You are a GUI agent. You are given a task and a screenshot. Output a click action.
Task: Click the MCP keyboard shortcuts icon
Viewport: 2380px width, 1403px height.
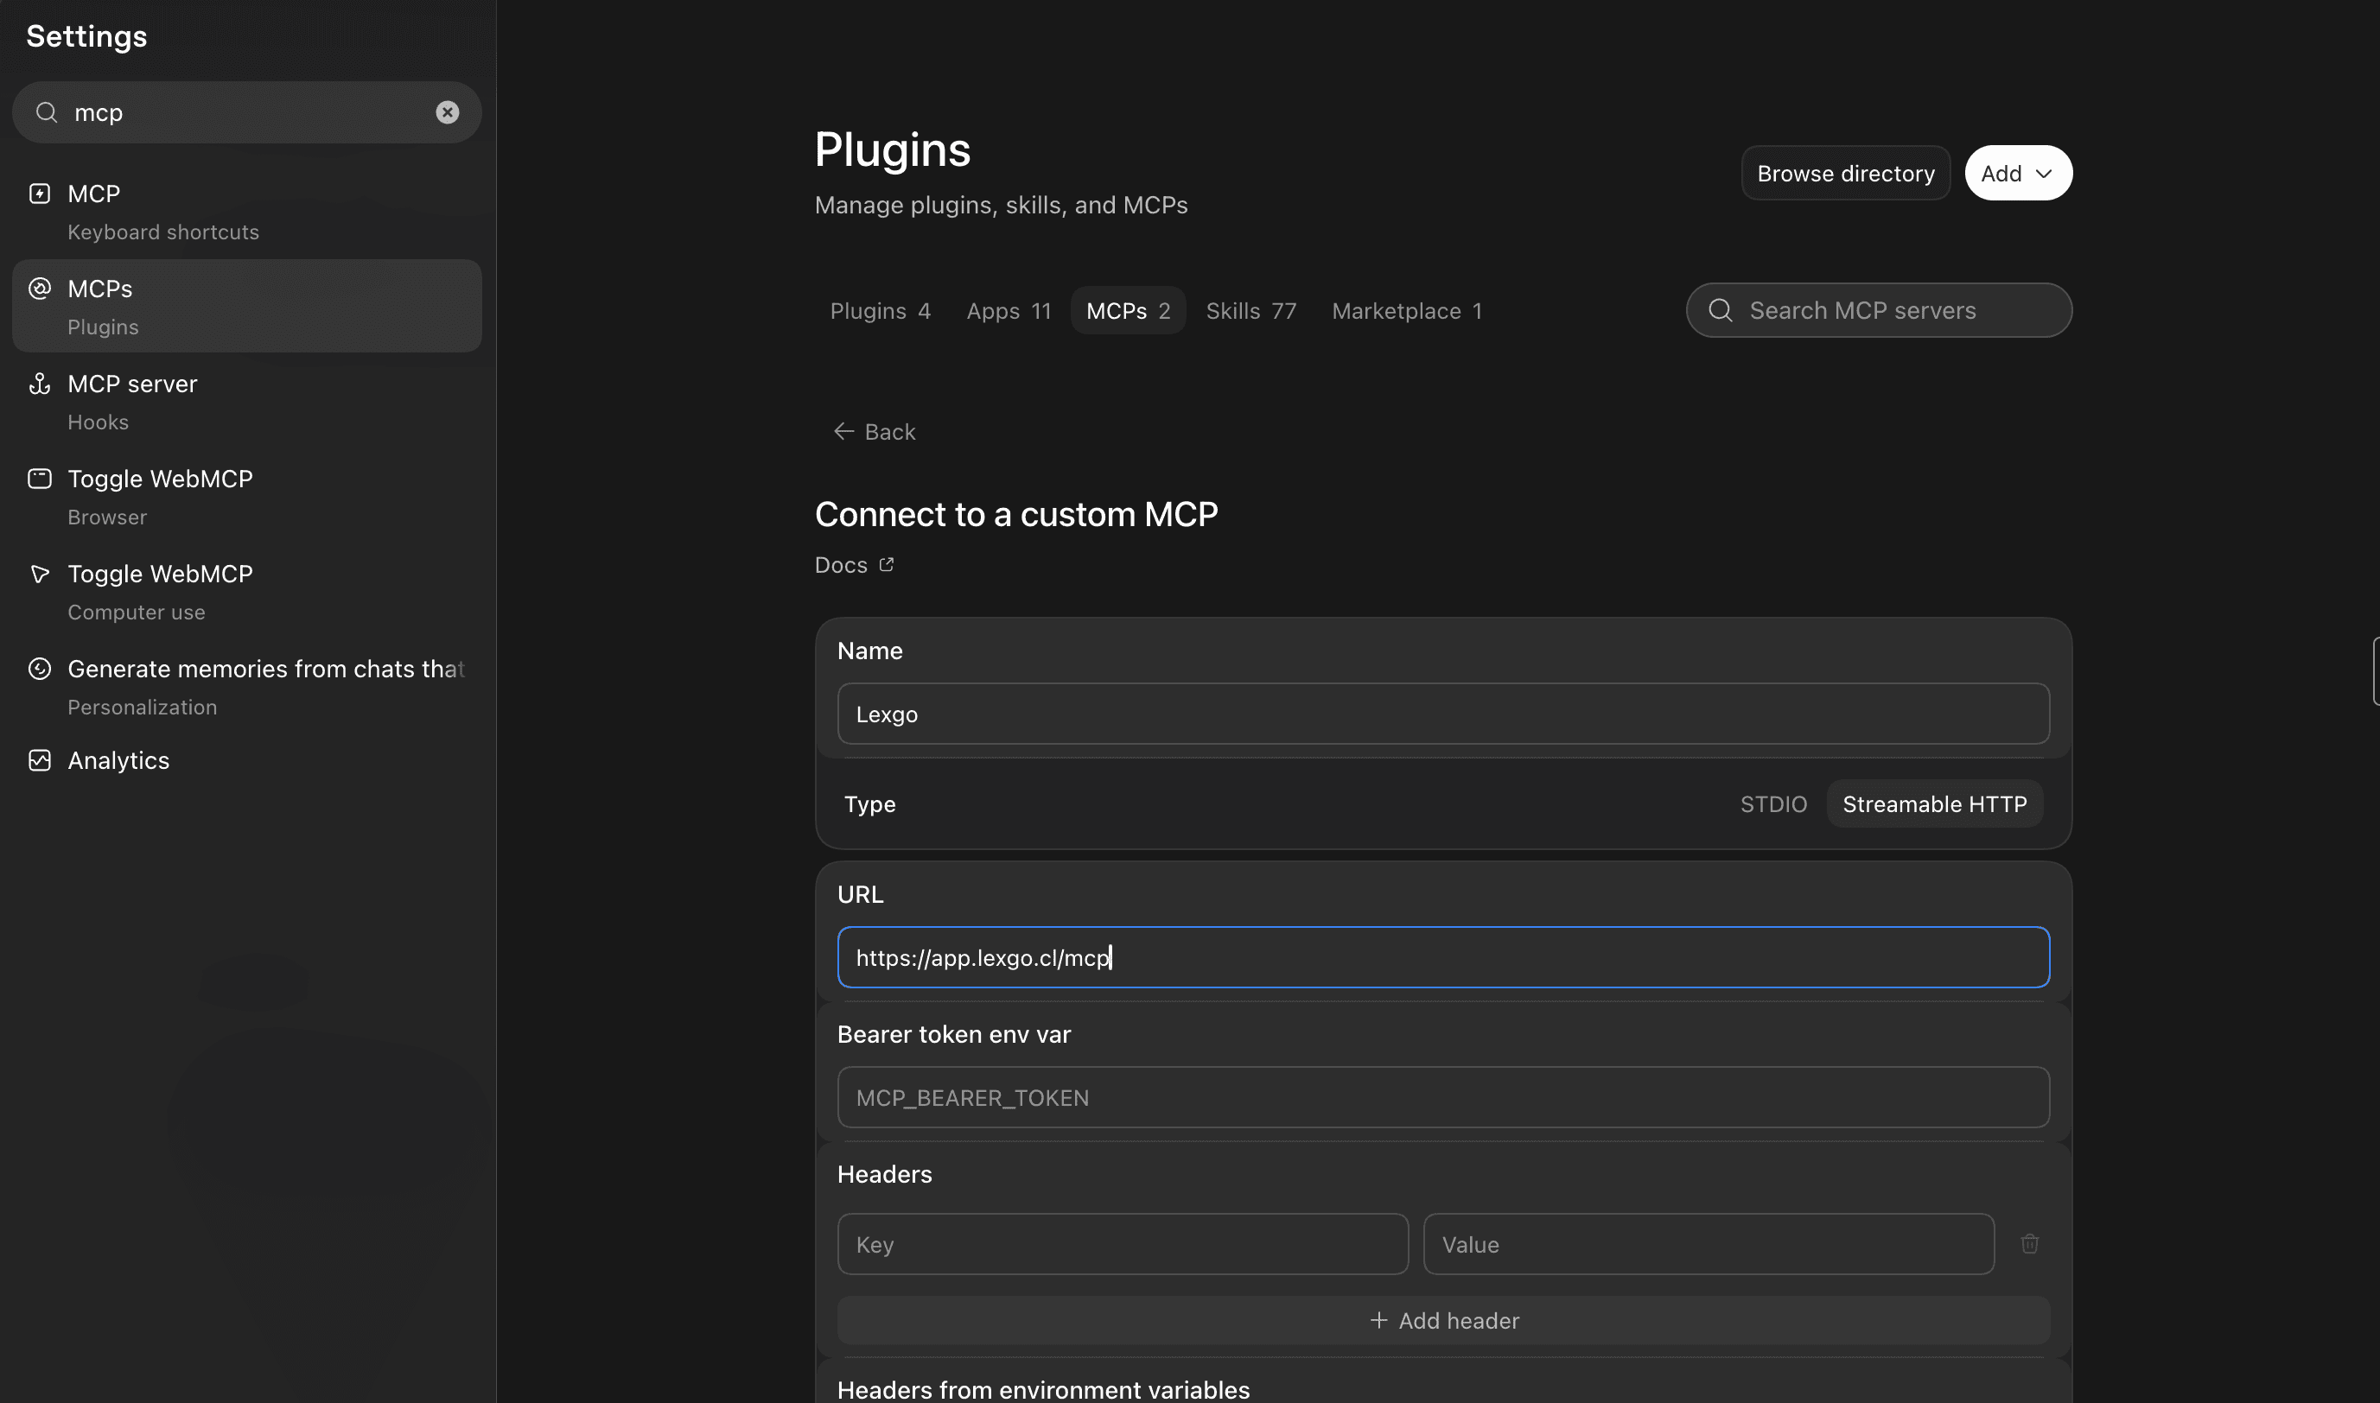coord(40,194)
